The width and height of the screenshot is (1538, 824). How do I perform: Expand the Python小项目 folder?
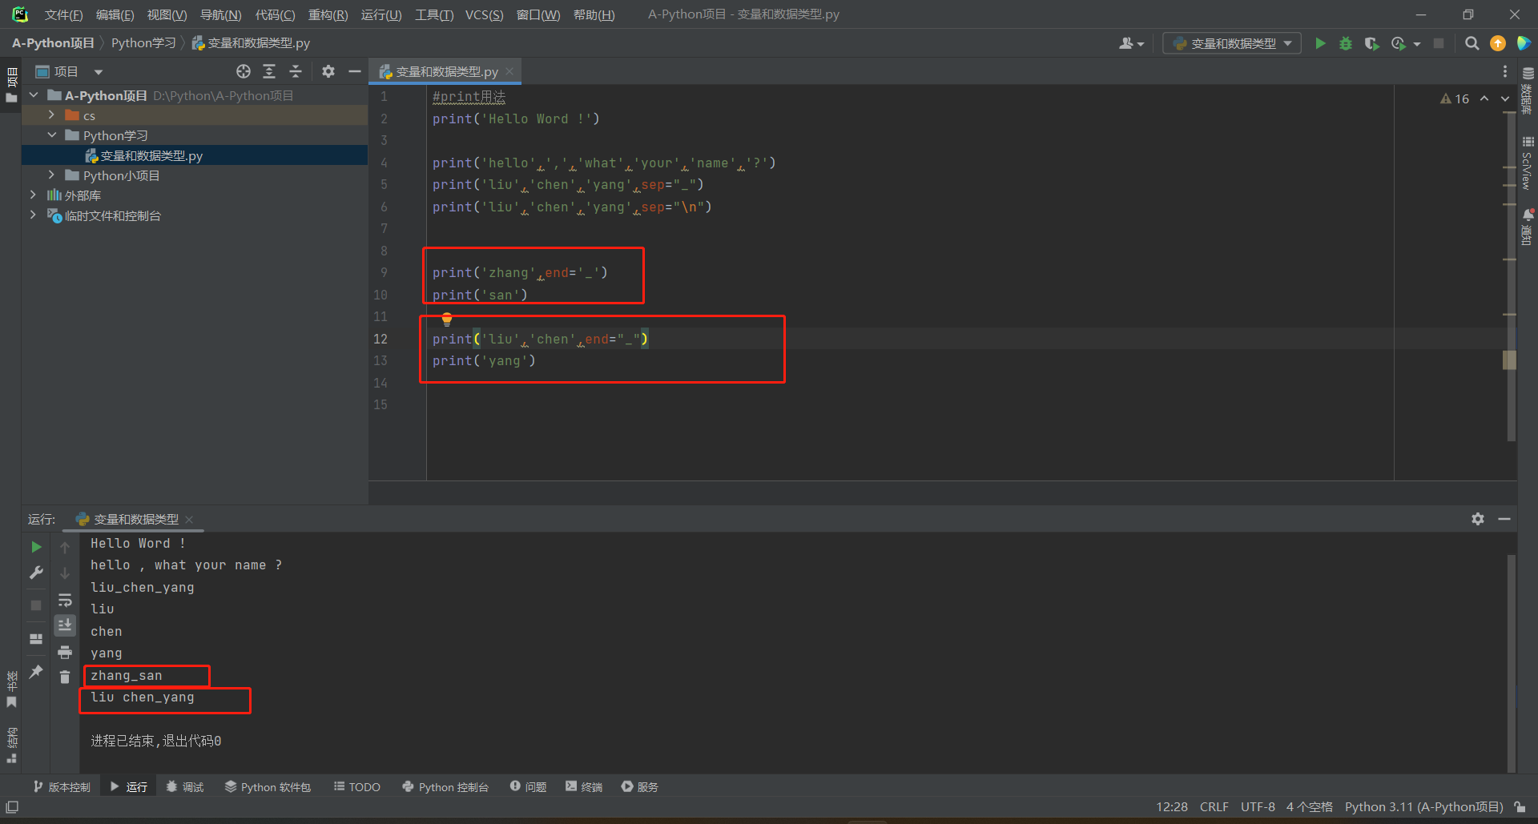(52, 175)
